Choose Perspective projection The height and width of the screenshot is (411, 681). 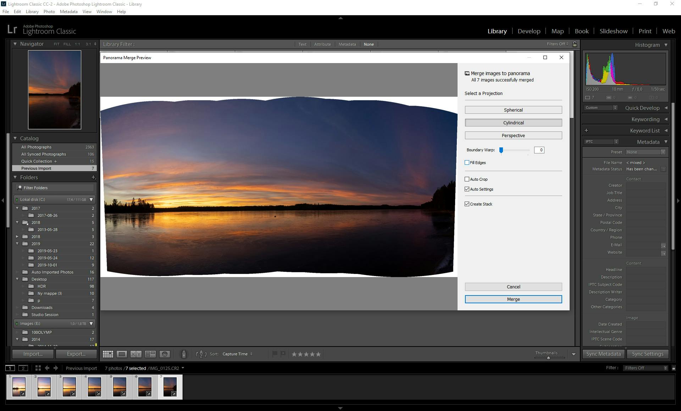pyautogui.click(x=513, y=135)
